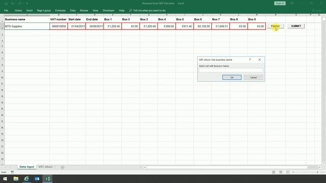Select the VAT number cell 666810858
Viewport: 326px width, 183px height.
(59, 26)
